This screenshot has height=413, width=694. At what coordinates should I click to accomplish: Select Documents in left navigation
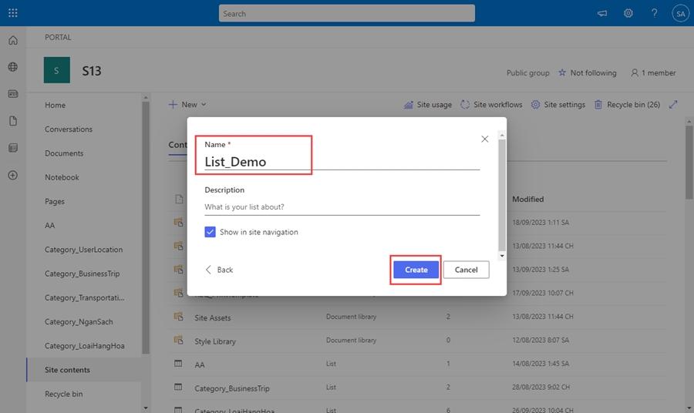64,153
